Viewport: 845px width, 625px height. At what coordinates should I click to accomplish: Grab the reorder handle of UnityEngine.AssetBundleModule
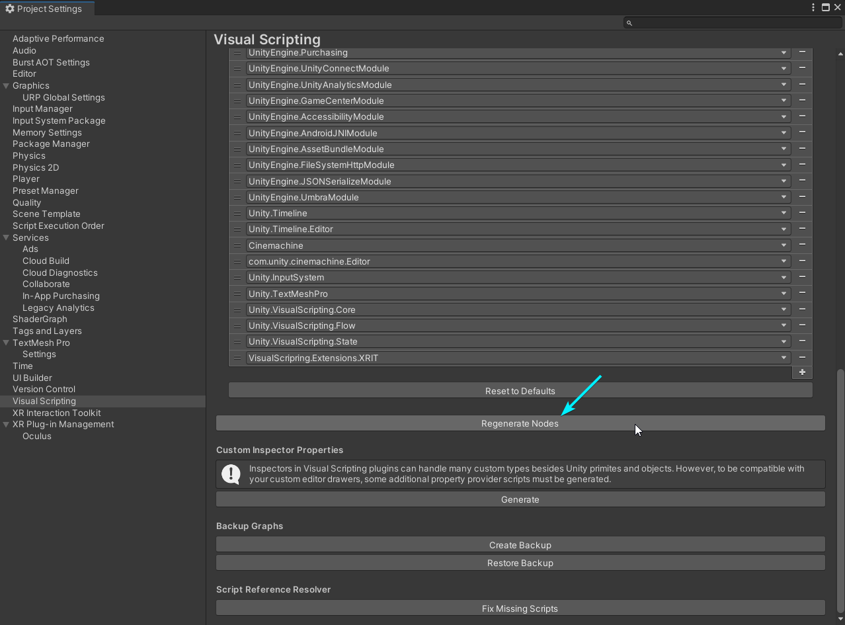[x=237, y=149]
